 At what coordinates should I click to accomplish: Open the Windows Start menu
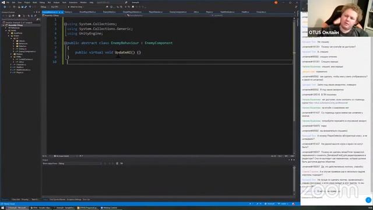point(3,208)
